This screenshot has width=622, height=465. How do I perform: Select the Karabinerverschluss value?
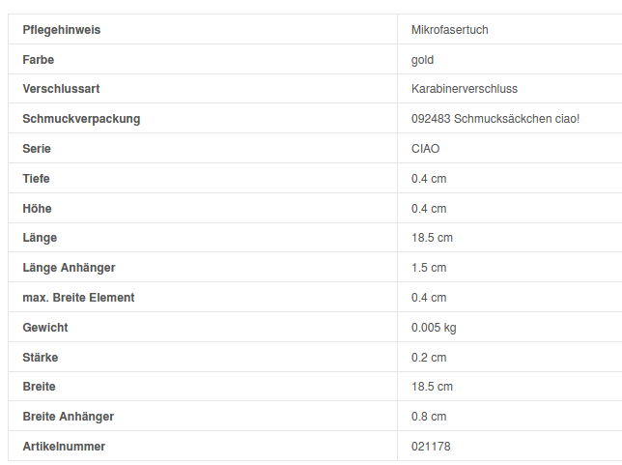tap(465, 89)
